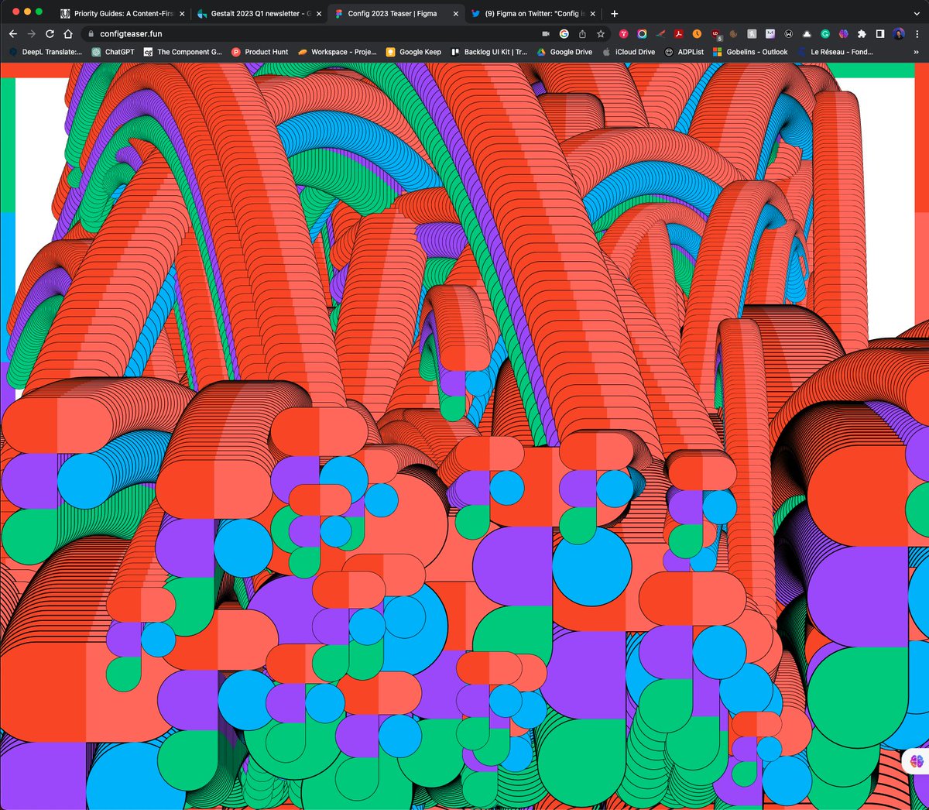Open the Extensions puzzle-piece menu
929x810 pixels.
pyautogui.click(x=862, y=34)
